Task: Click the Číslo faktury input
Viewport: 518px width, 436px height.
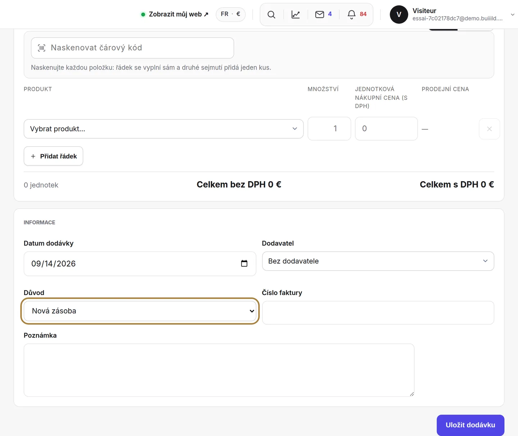Action: pyautogui.click(x=378, y=313)
